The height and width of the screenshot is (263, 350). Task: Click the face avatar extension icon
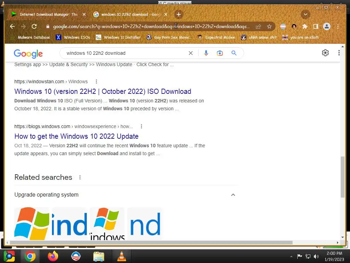294,26
